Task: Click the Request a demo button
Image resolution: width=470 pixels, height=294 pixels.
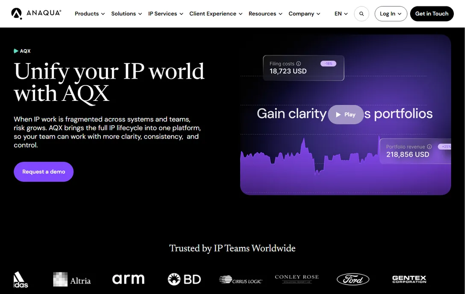Action: click(44, 172)
